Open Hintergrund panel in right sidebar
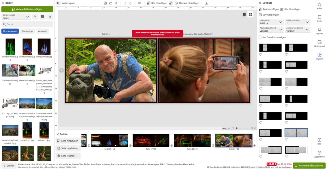 [x=319, y=43]
